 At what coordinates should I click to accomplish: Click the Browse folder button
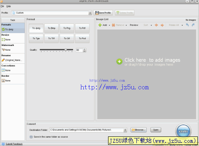pyautogui.click(x=138, y=130)
